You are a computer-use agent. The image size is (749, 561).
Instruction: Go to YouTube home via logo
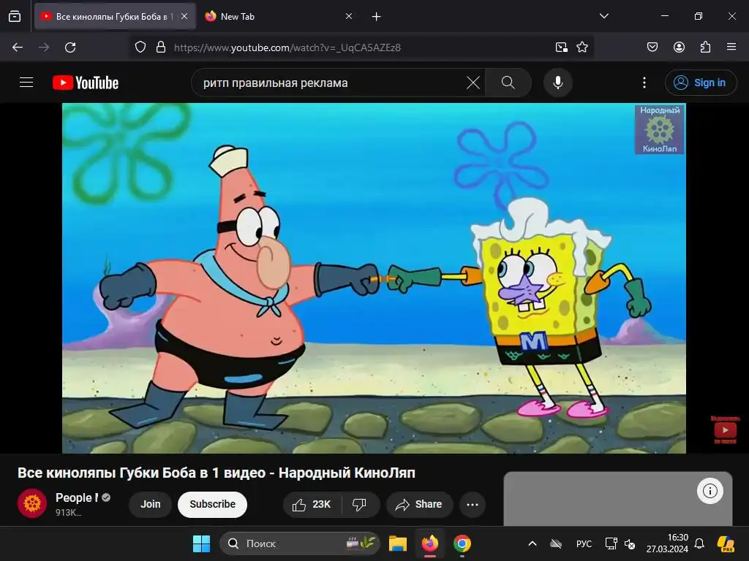pyautogui.click(x=86, y=83)
